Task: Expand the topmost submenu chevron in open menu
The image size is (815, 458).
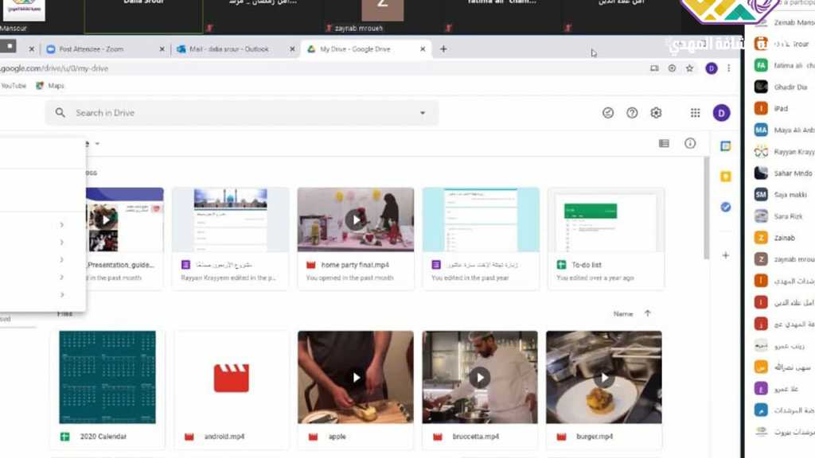Action: (62, 224)
